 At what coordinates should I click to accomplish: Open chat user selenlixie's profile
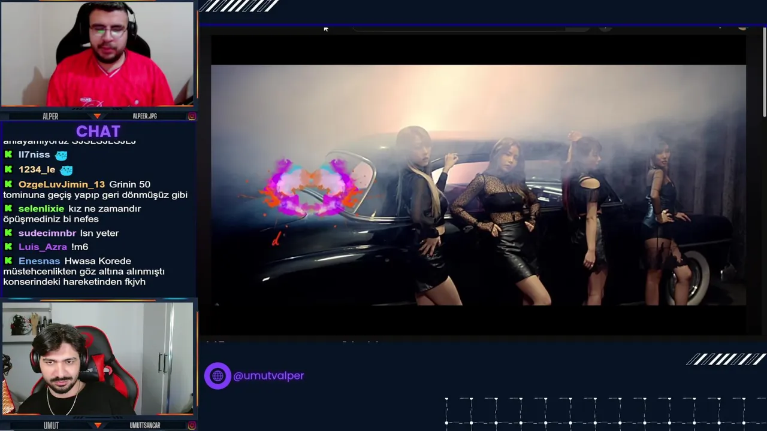tap(41, 208)
